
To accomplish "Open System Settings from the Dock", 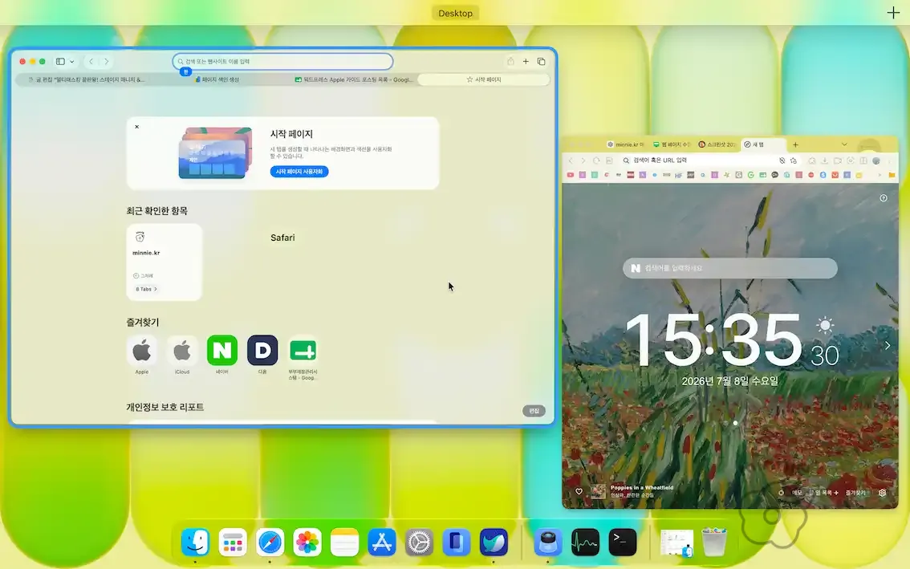I will (419, 543).
